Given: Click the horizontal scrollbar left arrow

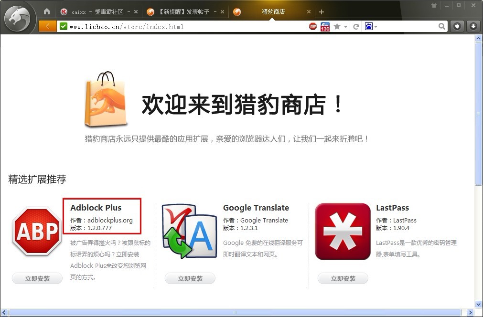Looking at the screenshot, I should pos(4,312).
